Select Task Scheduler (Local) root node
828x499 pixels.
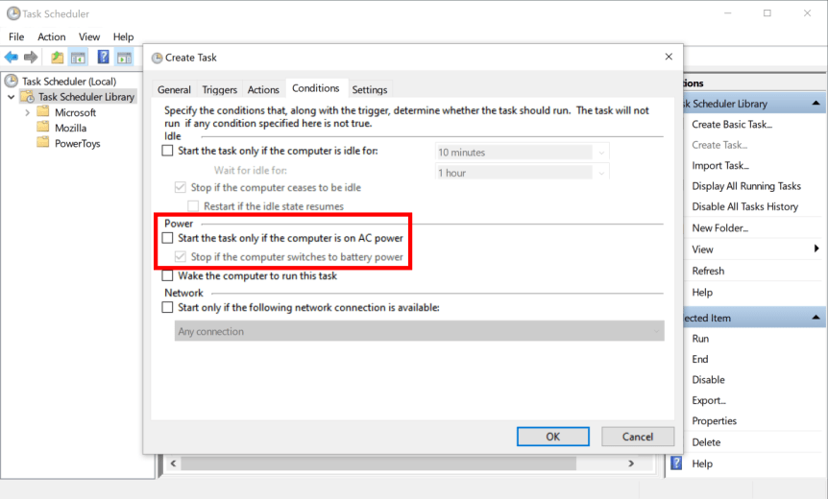point(68,82)
